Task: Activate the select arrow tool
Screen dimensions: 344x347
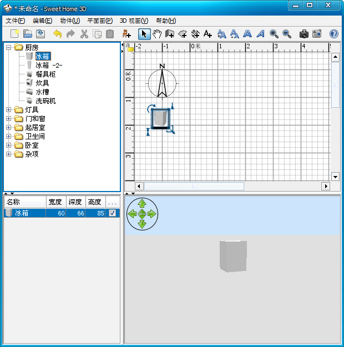Action: coord(144,34)
